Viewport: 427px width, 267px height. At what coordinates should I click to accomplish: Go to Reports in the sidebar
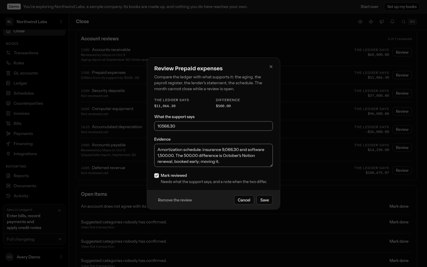click(34, 176)
